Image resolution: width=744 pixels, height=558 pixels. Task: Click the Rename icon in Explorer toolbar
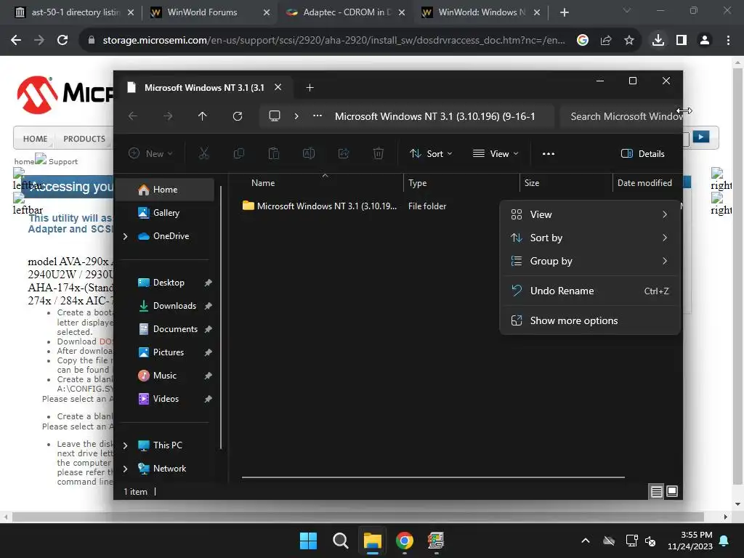click(309, 153)
